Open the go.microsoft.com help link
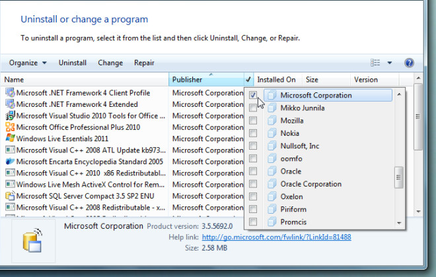This screenshot has width=436, height=277. [x=276, y=237]
